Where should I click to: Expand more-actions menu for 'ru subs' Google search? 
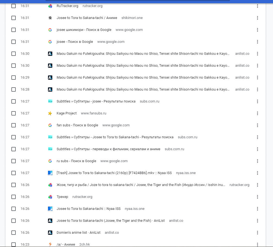[257, 161]
